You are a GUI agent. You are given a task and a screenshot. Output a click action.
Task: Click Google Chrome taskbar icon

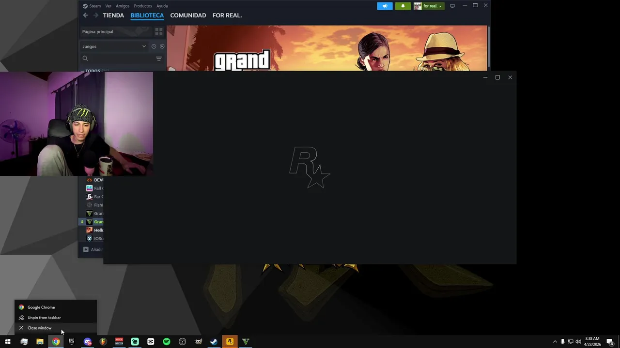(x=56, y=342)
